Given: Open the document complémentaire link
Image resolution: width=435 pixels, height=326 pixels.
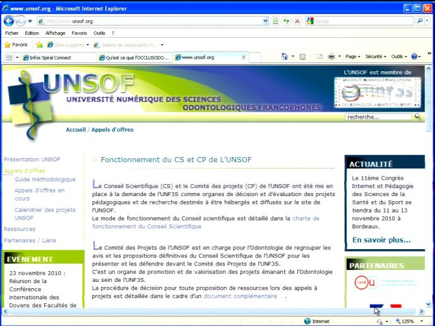Looking at the screenshot, I should coord(241,296).
